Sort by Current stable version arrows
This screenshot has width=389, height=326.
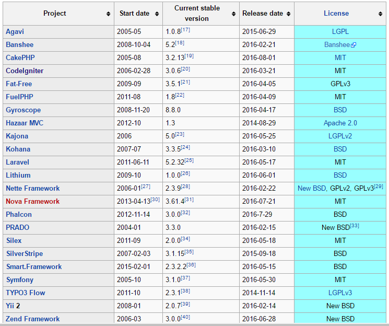click(233, 14)
